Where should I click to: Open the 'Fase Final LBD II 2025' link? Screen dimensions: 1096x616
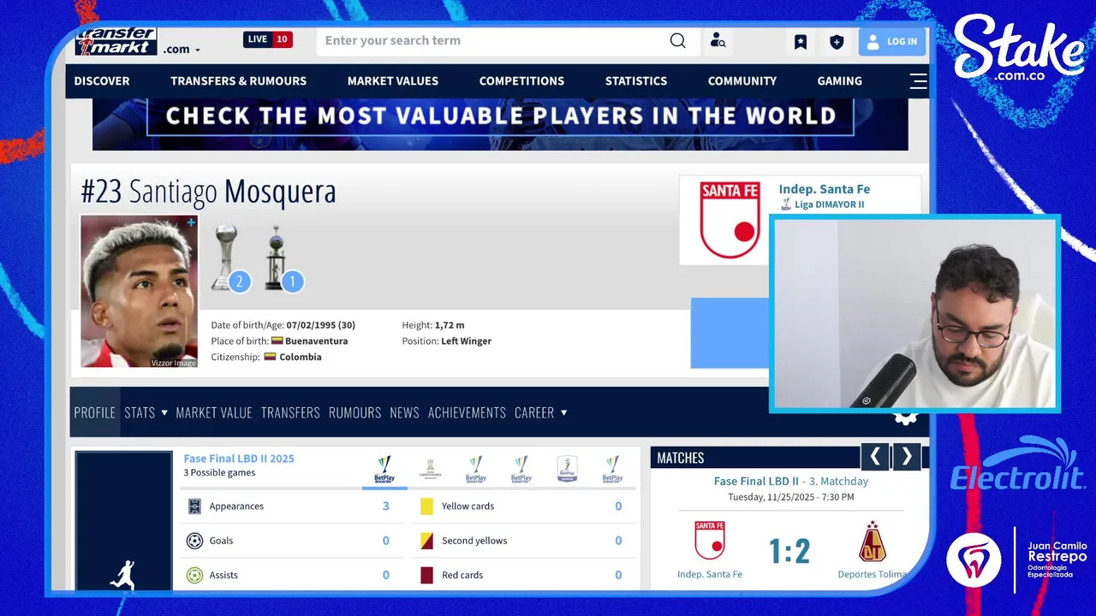pos(239,459)
